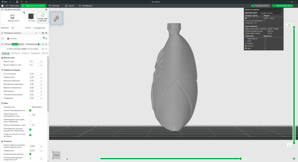This screenshot has width=298, height=162.
Task: Open slice plate options dropdown arrow
Action: point(252,6)
